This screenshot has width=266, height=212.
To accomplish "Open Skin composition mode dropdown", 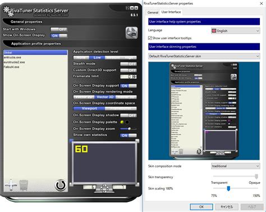I will [236, 166].
